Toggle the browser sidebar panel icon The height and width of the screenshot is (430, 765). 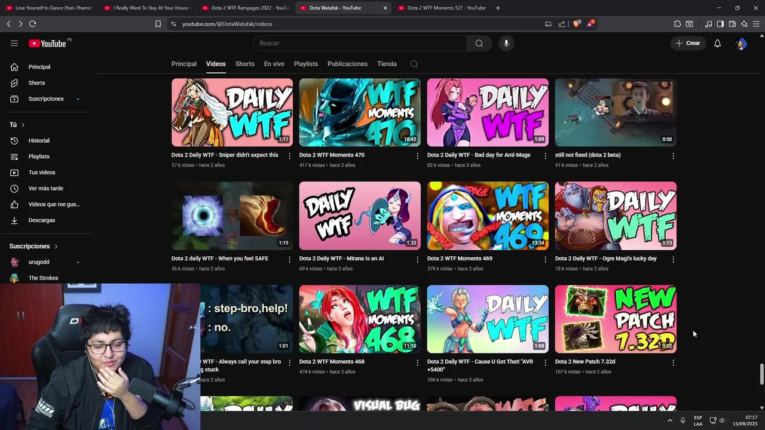720,24
